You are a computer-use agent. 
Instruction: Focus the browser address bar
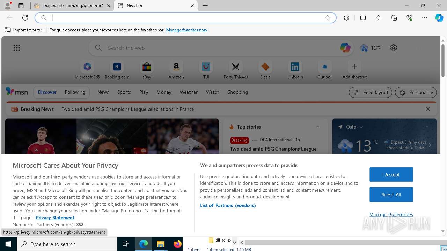(186, 18)
